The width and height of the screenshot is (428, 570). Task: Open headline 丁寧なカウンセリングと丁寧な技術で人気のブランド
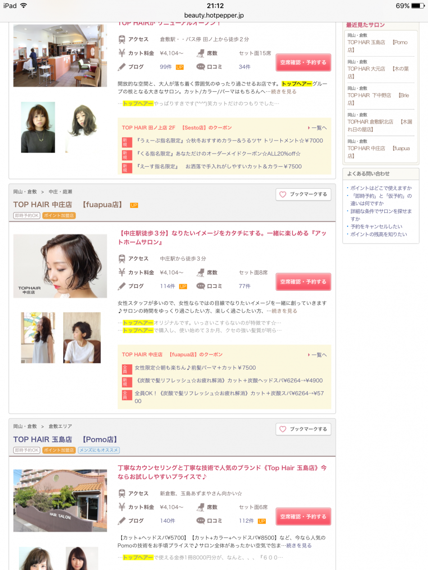222,472
